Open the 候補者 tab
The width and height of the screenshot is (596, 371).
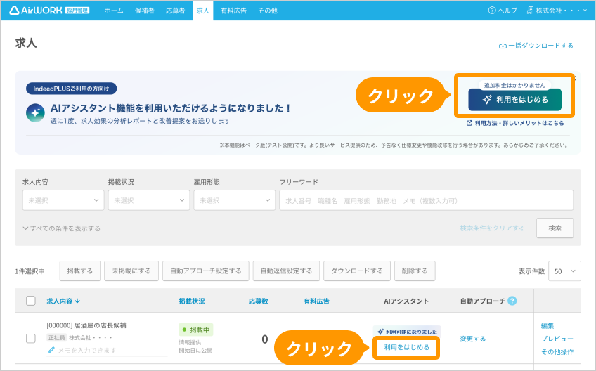145,11
